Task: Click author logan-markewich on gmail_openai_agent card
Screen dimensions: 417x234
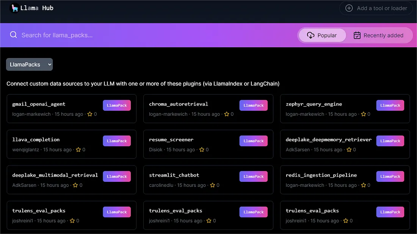Action: (x=31, y=114)
